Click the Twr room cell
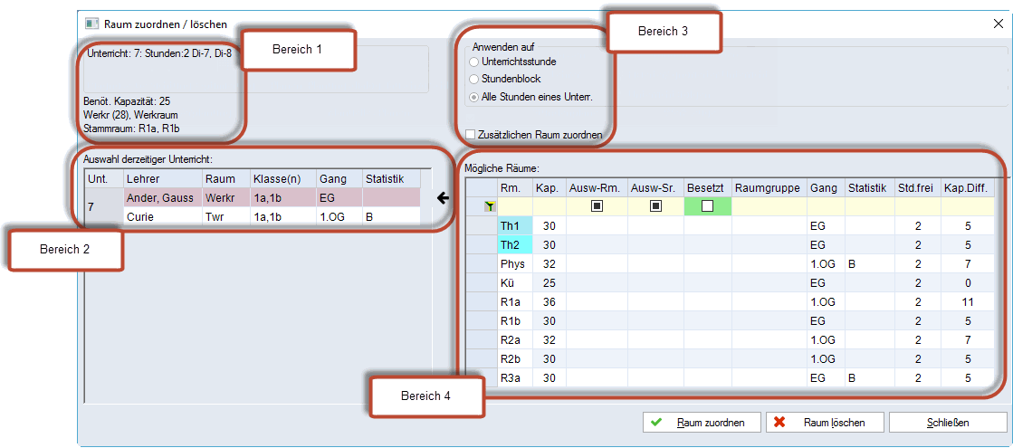The height and width of the screenshot is (448, 1013). pyautogui.click(x=225, y=216)
